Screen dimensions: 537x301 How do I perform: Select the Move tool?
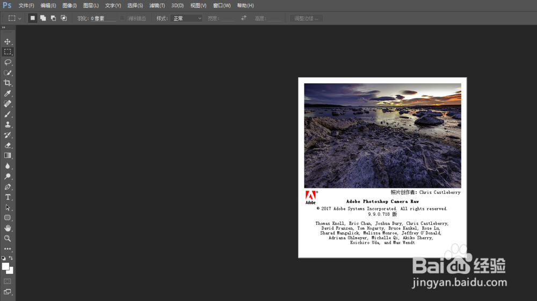point(8,41)
